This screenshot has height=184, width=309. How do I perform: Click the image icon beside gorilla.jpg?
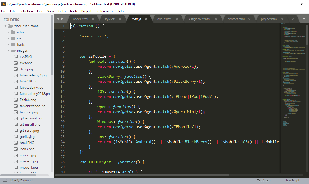[x=16, y=136]
